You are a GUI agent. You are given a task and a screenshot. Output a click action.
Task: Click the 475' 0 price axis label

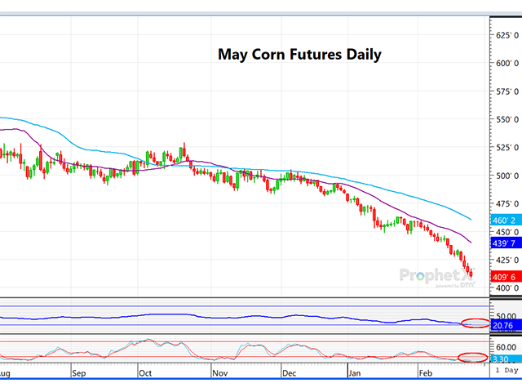pyautogui.click(x=507, y=203)
